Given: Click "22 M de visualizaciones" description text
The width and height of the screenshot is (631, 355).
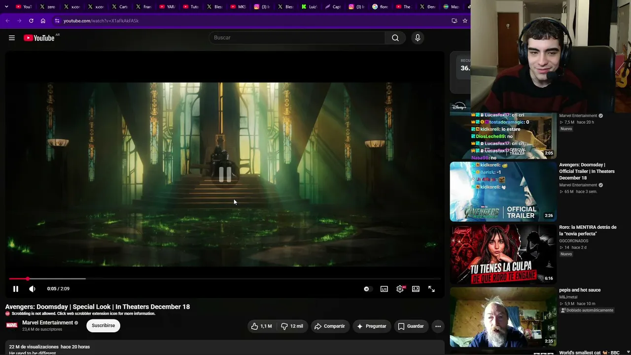Looking at the screenshot, I should tap(34, 347).
